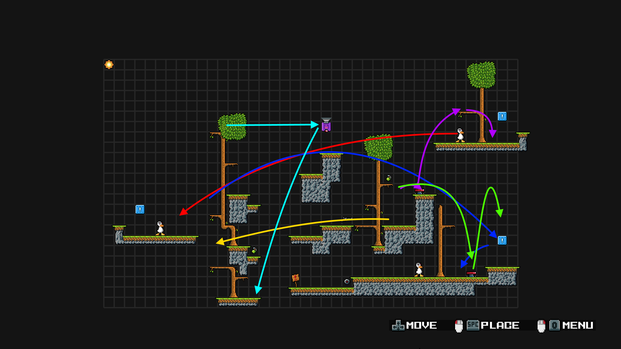Viewport: 621px width, 349px height.
Task: Click the SPC key icon
Action: [x=473, y=325]
